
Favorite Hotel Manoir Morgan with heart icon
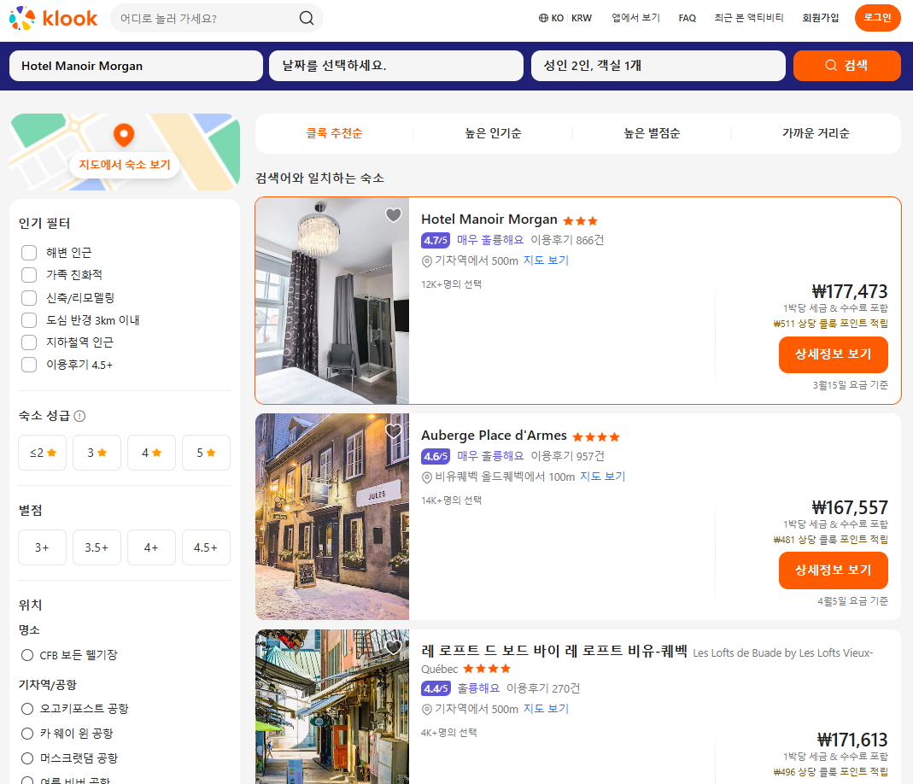click(394, 214)
